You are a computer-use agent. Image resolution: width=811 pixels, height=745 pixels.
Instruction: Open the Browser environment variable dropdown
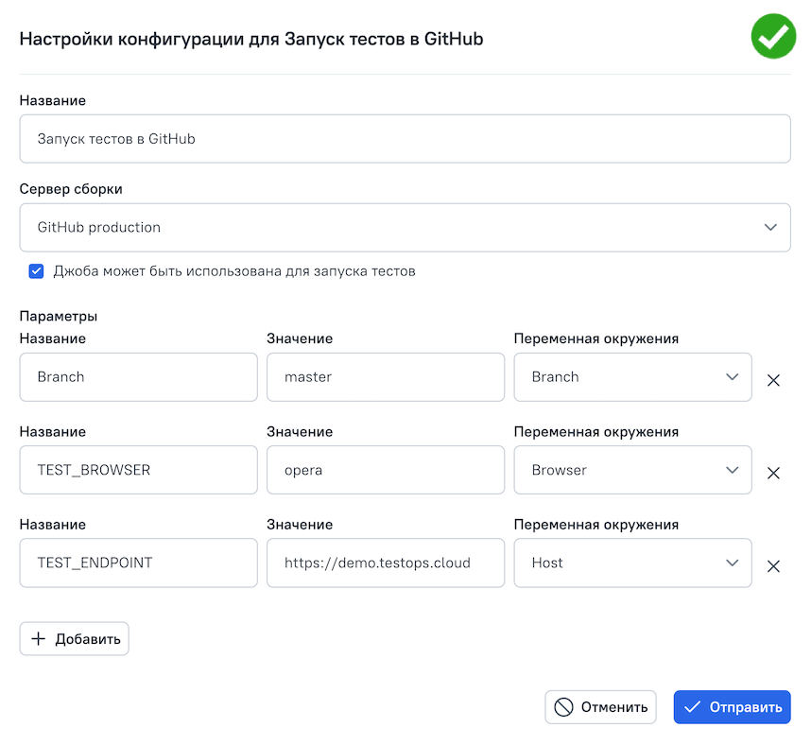coord(632,470)
